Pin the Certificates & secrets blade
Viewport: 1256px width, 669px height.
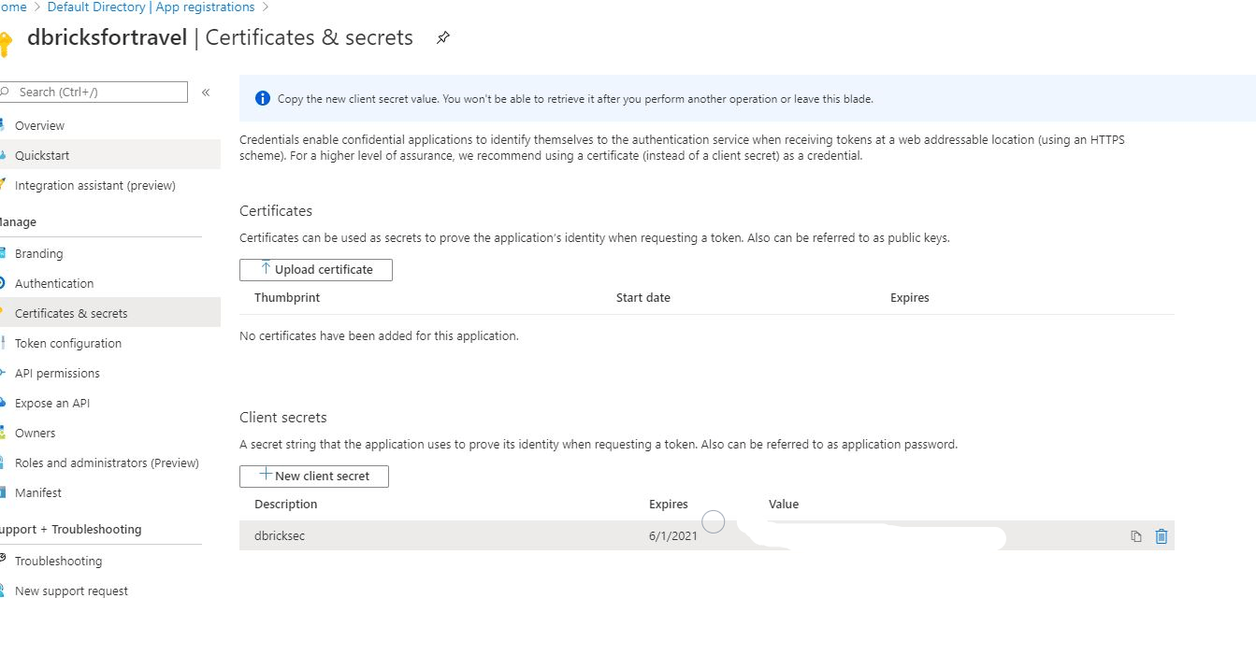tap(443, 38)
